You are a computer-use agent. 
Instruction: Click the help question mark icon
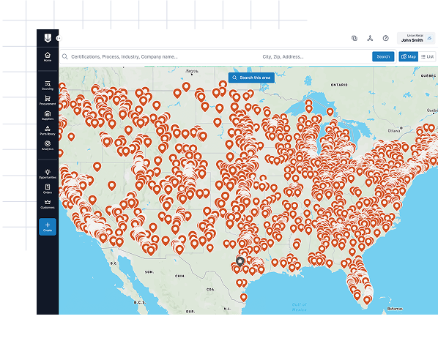pos(385,38)
